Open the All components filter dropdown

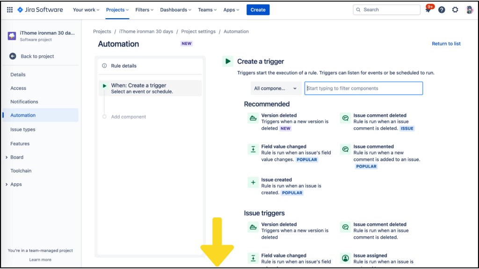[x=276, y=88]
